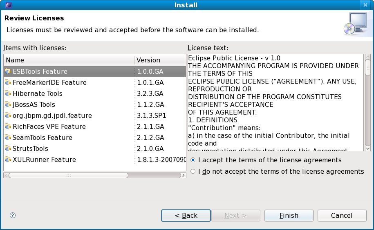Cancel the installation

pyautogui.click(x=342, y=215)
